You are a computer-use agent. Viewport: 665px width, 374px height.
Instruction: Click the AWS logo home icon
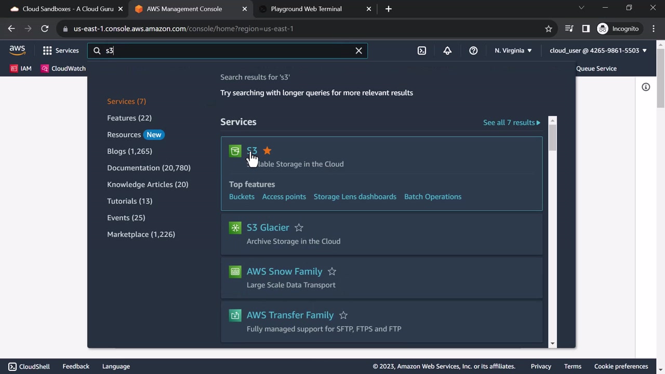click(x=17, y=50)
